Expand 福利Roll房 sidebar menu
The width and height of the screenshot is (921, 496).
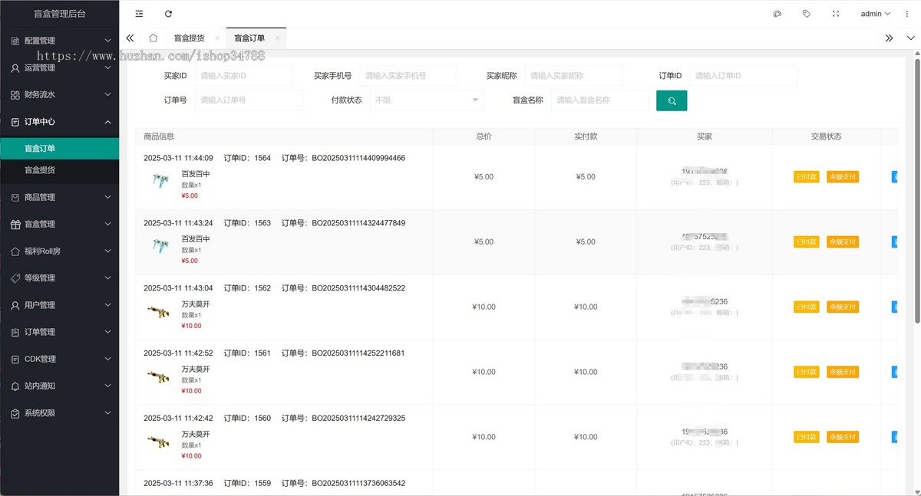point(60,251)
